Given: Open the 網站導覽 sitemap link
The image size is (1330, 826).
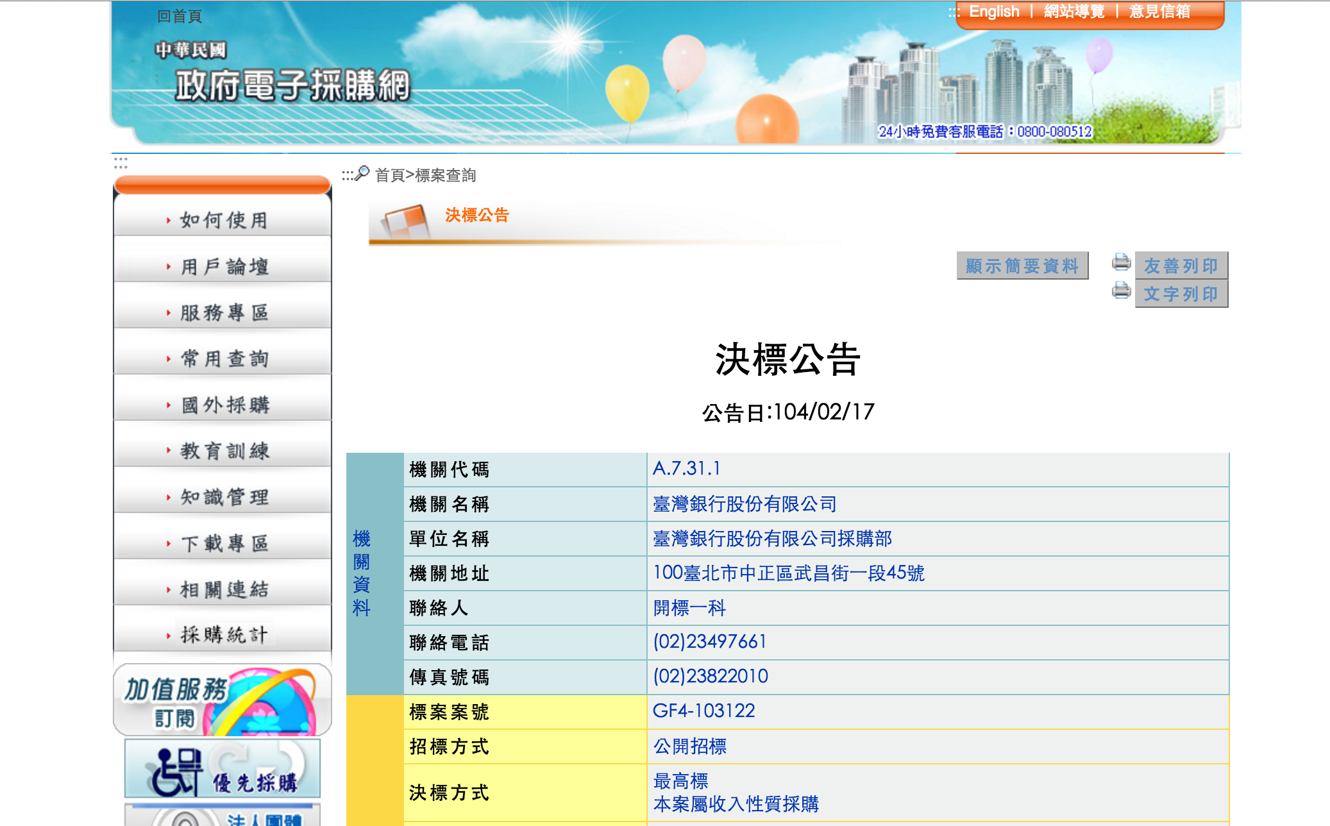Looking at the screenshot, I should [1074, 12].
